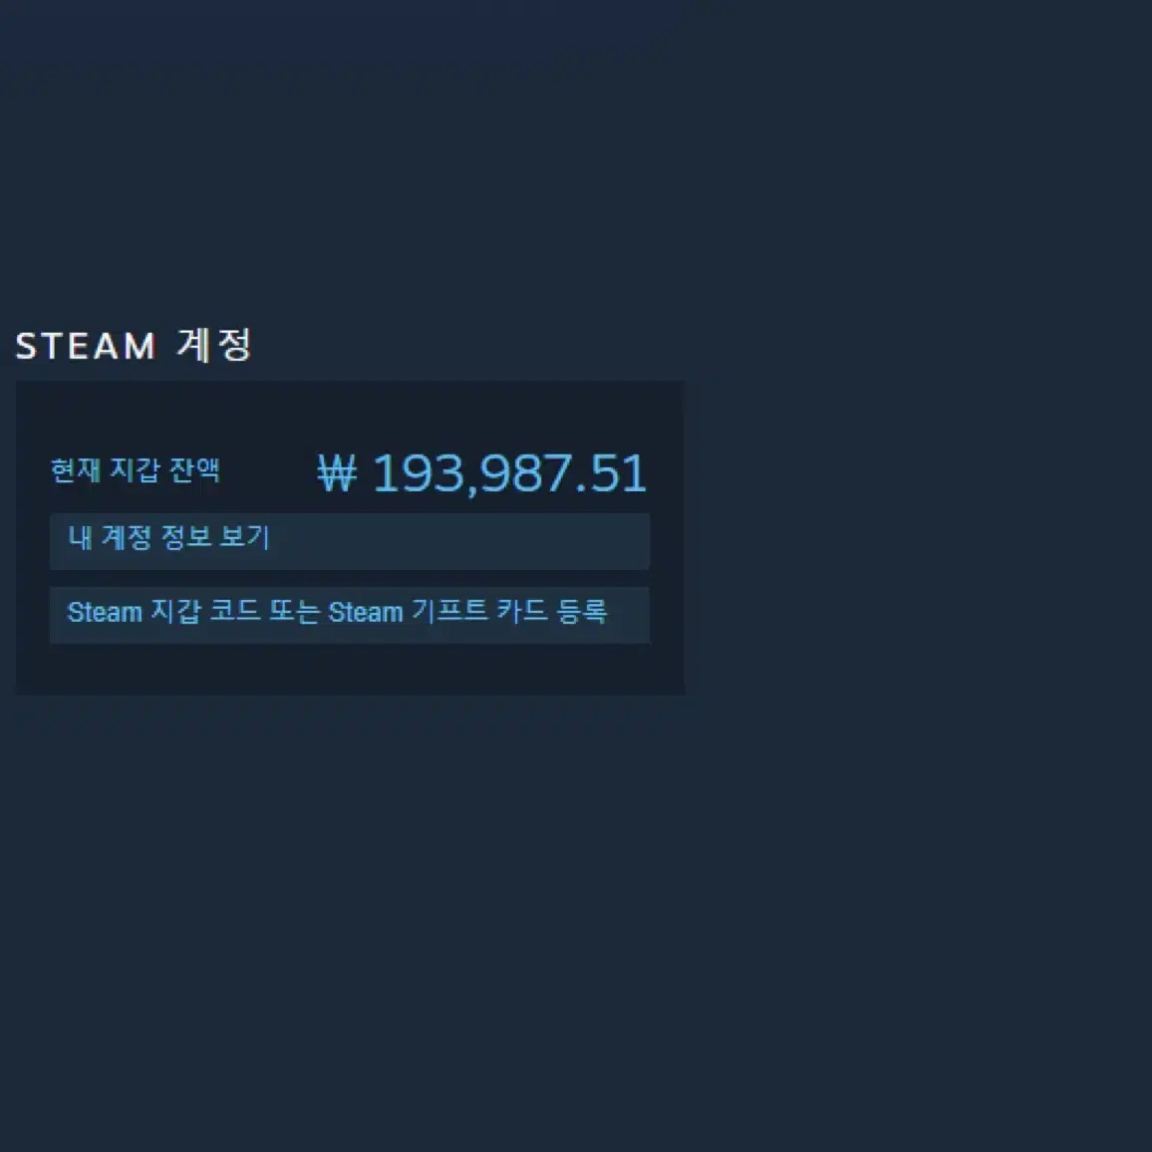1152x1152 pixels.
Task: Click the 현재 지갑 잔액 label
Action: pos(136,470)
